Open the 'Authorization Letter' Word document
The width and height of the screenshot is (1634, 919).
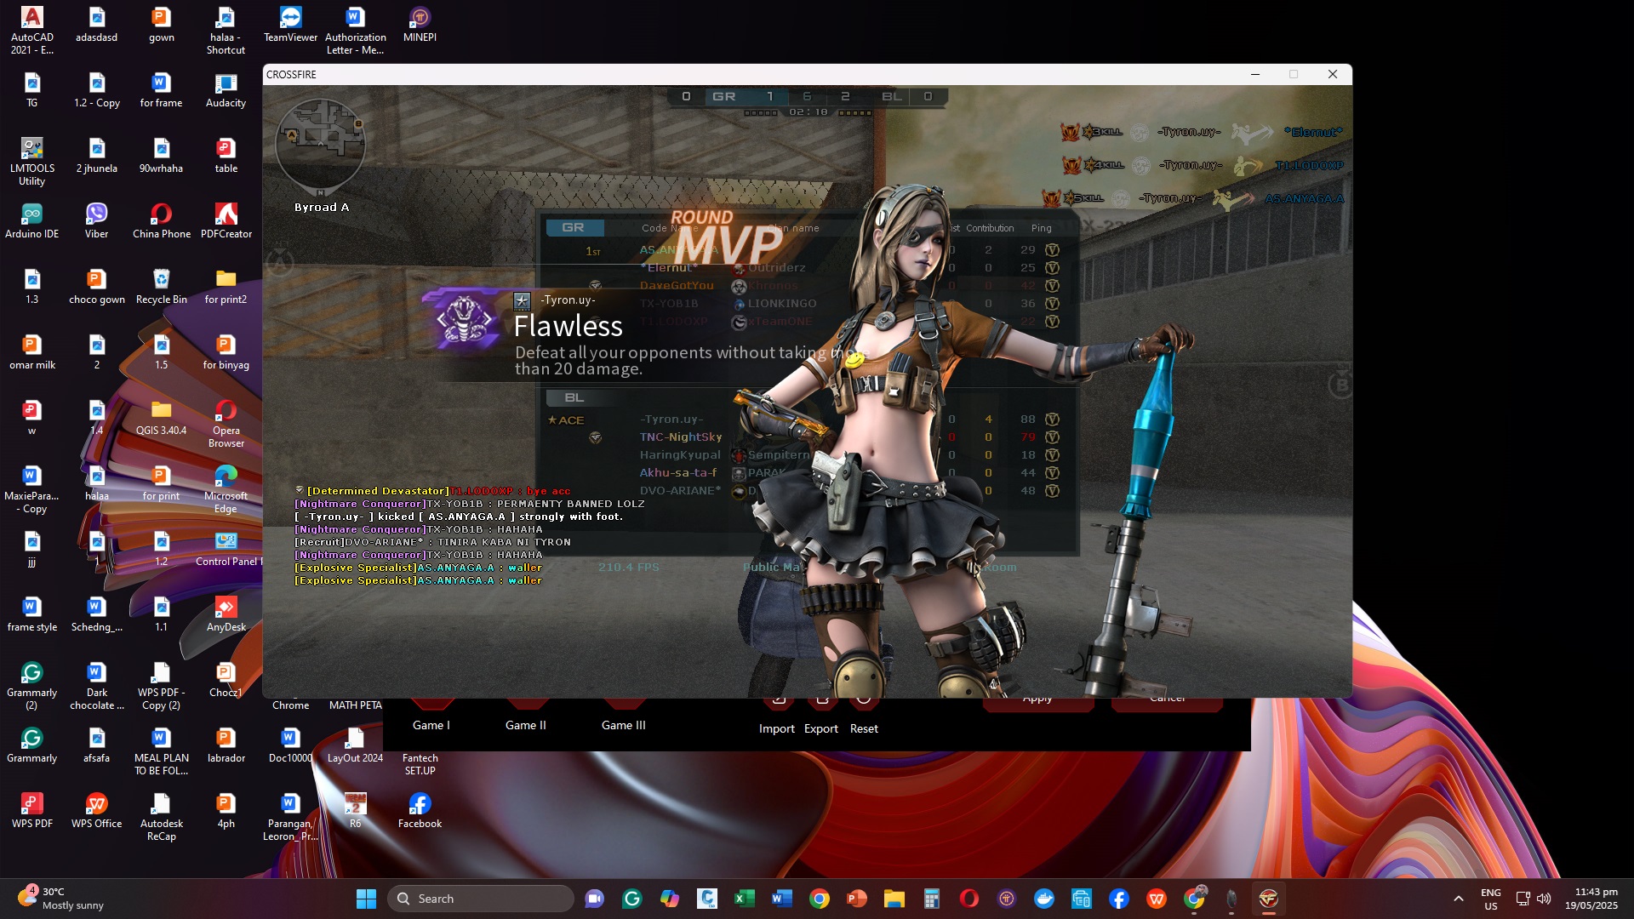(x=355, y=30)
